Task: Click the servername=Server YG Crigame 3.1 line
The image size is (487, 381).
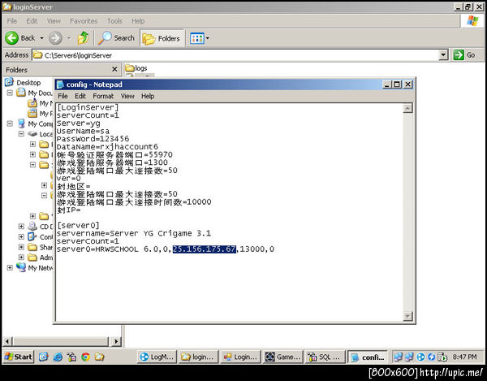Action: [x=134, y=233]
